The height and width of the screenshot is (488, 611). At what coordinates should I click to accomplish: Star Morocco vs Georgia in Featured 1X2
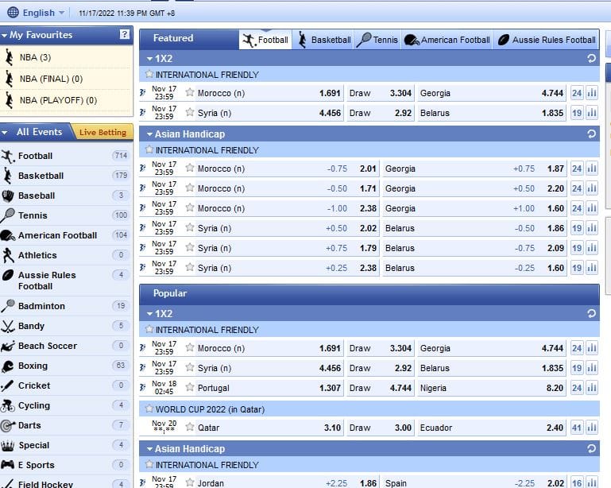click(x=190, y=92)
